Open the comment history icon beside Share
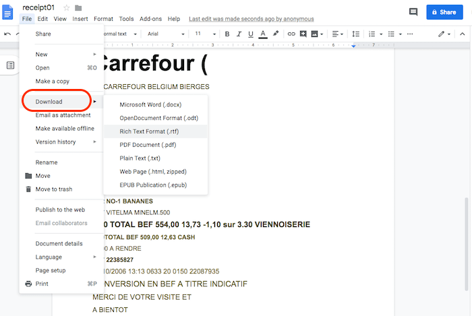This screenshot has height=316, width=472. [413, 12]
